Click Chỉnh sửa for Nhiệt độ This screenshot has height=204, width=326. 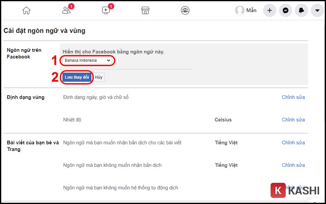(x=293, y=120)
